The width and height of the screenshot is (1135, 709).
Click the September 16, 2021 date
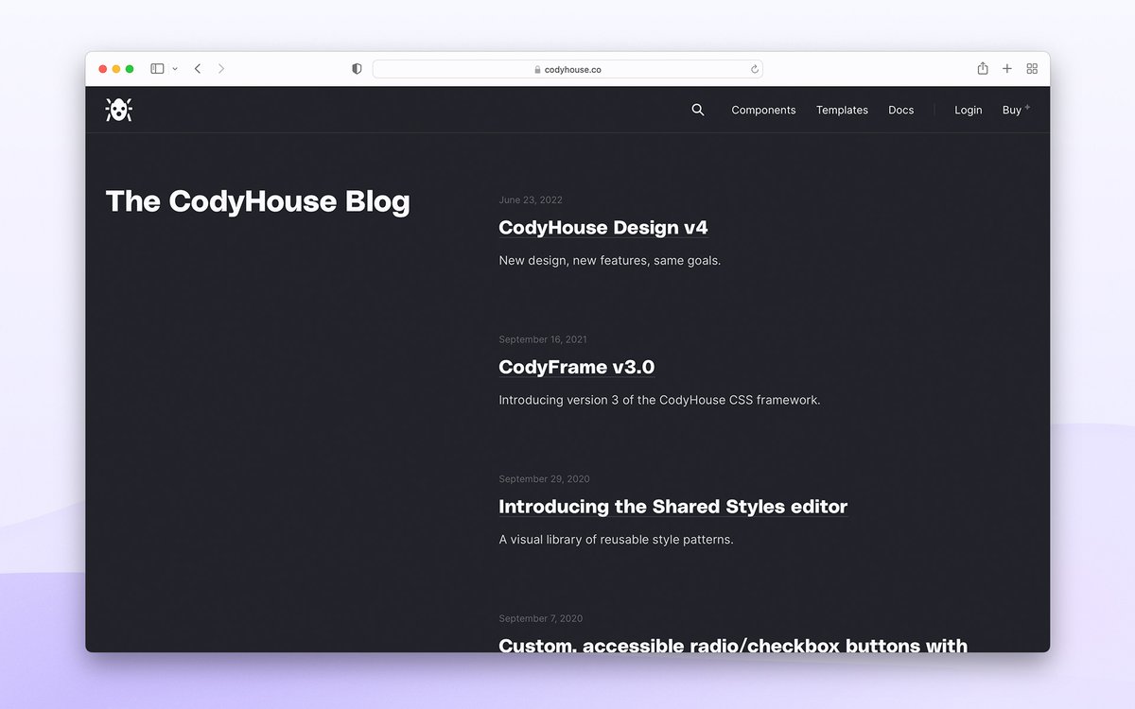[543, 339]
